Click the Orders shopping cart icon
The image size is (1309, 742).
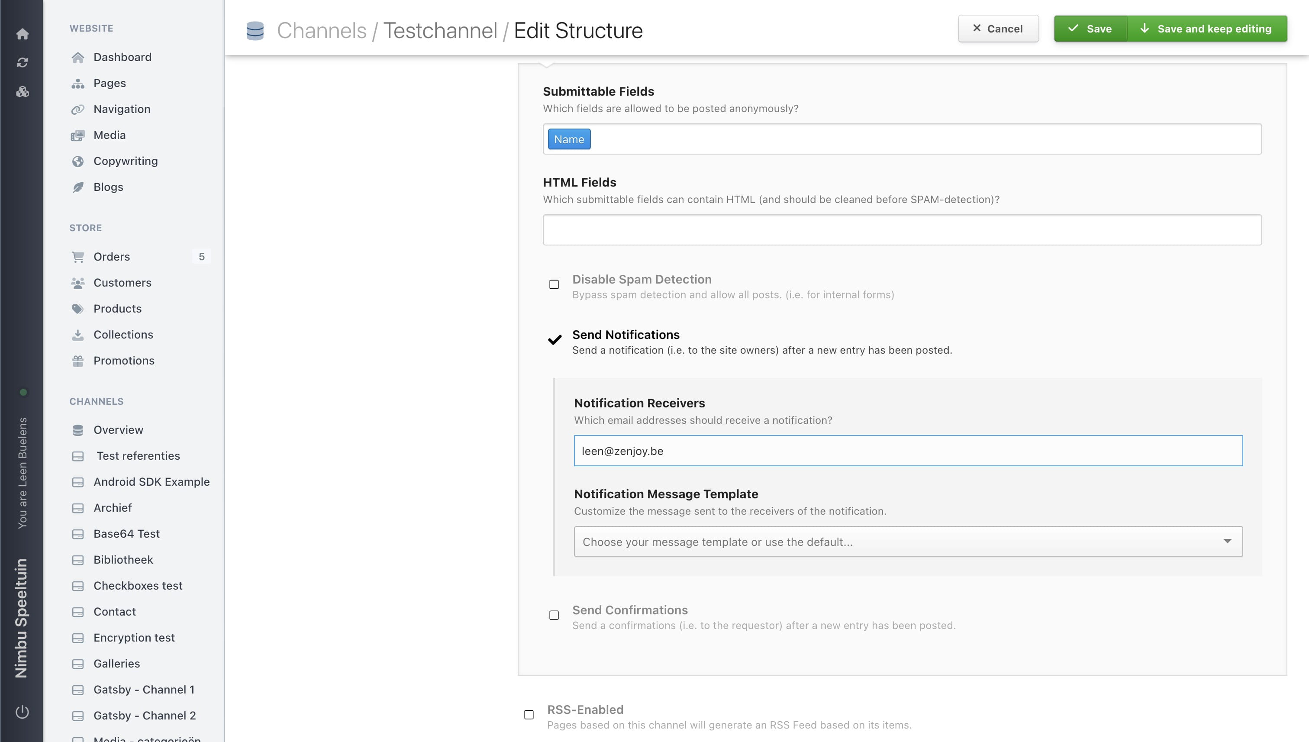78,257
